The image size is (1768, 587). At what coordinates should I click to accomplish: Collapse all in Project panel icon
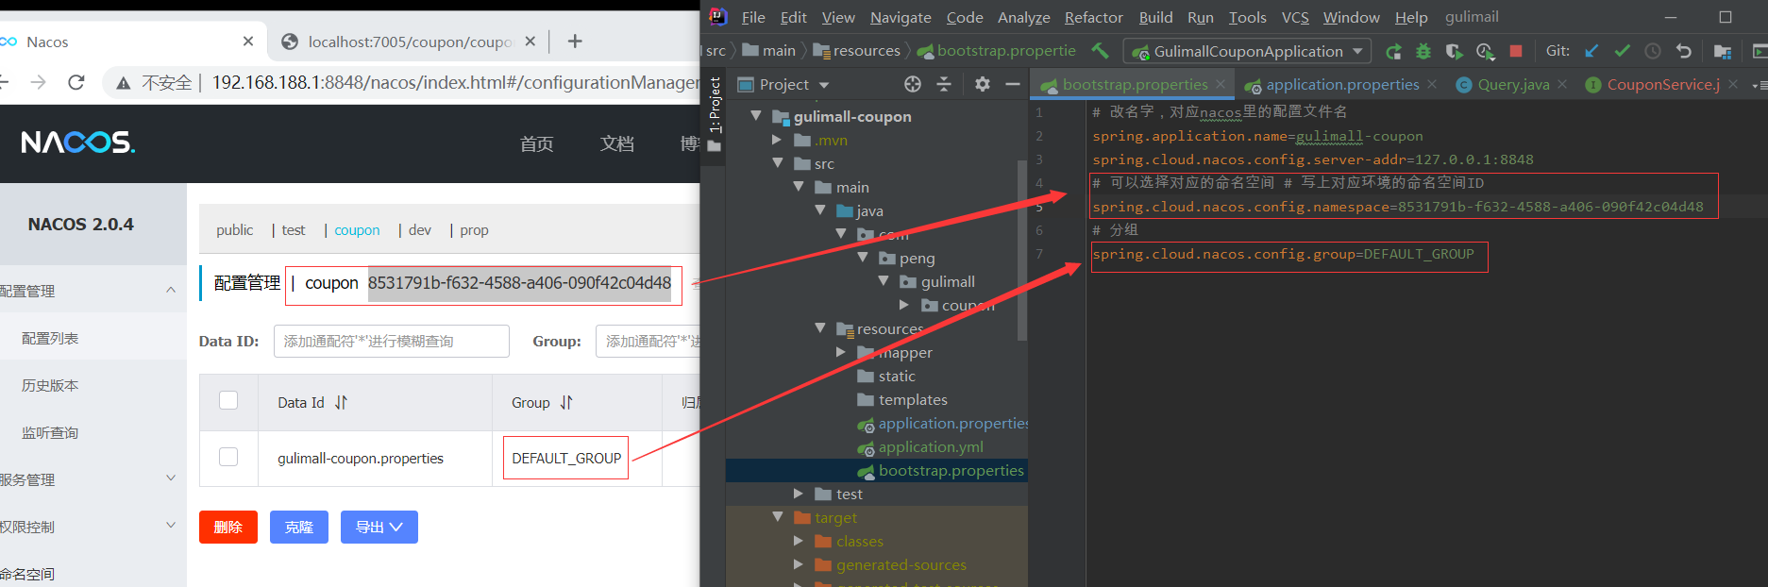(944, 84)
